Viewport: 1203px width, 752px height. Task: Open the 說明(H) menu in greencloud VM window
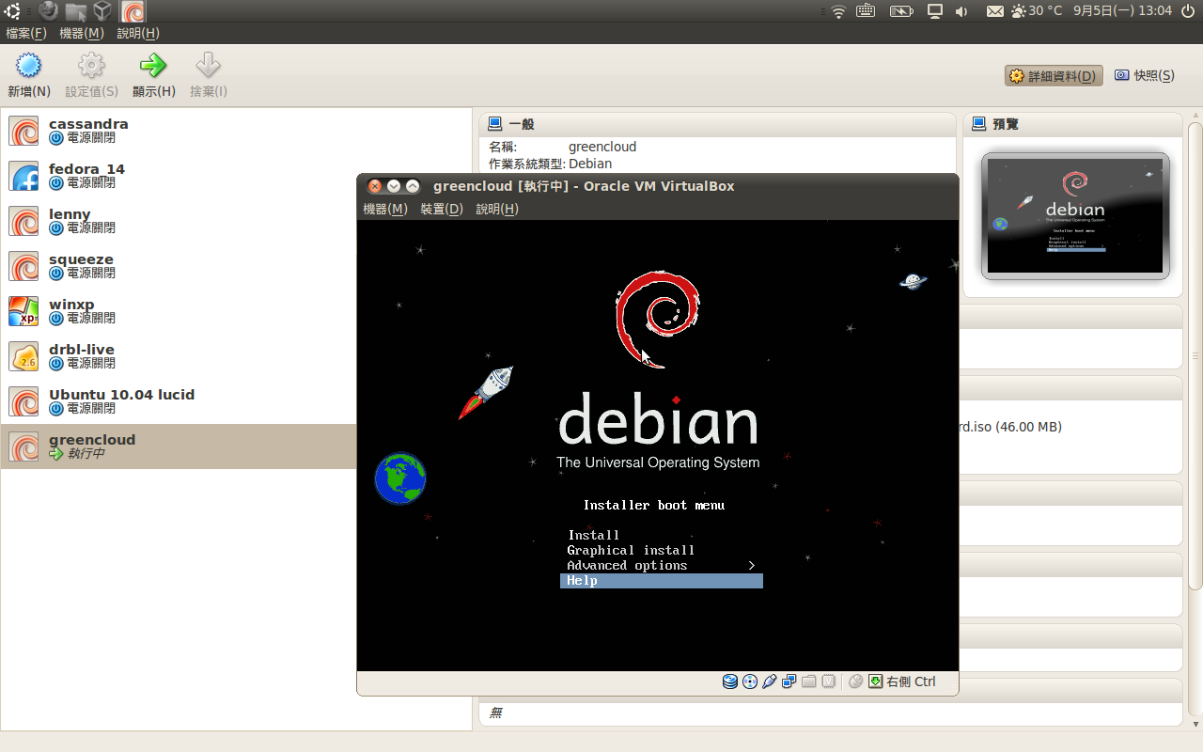tap(497, 209)
